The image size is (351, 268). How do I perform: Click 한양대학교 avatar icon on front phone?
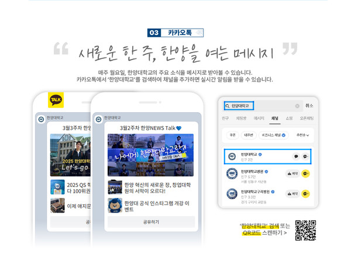pos(98,120)
